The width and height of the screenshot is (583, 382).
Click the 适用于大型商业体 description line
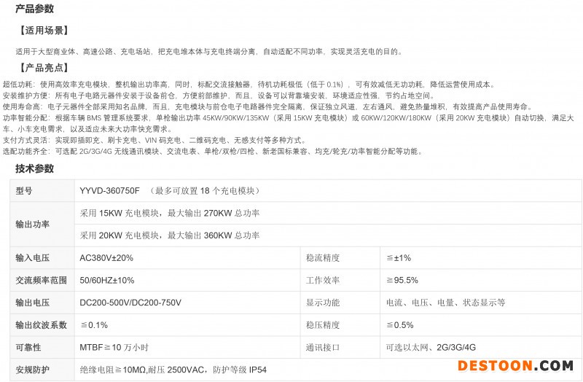(x=209, y=51)
